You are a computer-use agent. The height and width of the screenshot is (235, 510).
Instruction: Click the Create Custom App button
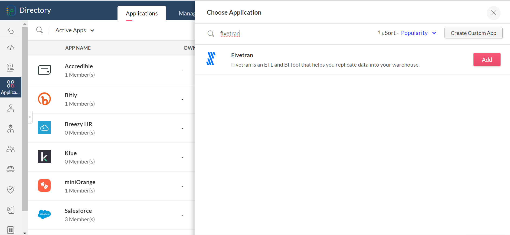pos(473,33)
